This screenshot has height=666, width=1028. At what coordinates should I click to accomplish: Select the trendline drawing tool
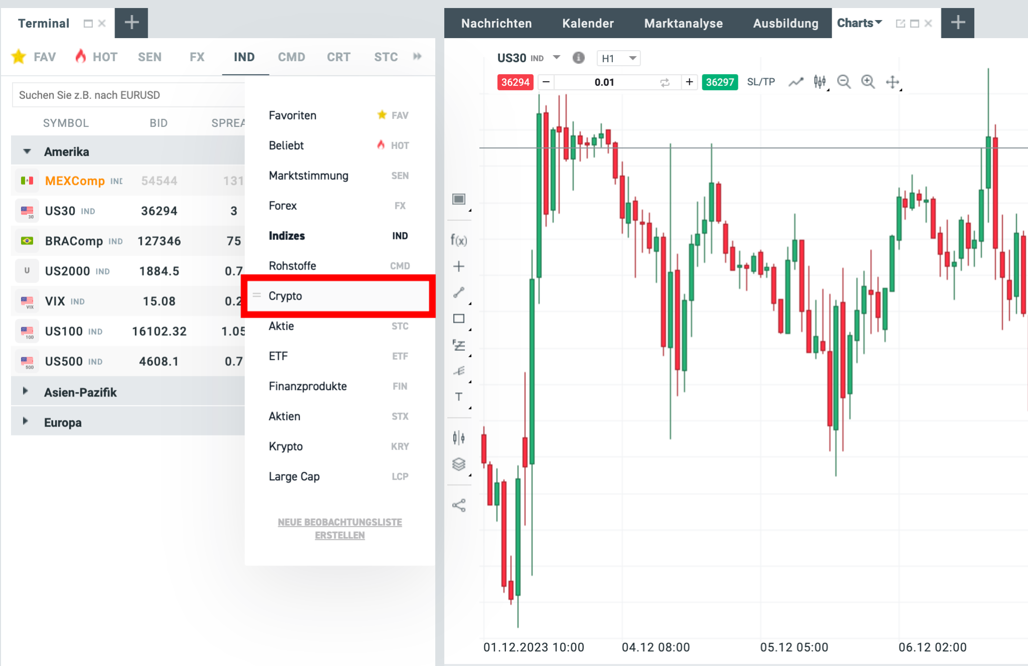point(458,293)
